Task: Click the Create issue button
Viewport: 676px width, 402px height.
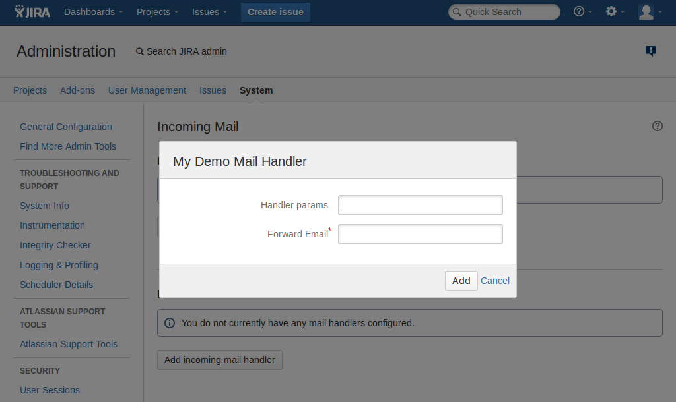Action: point(275,12)
